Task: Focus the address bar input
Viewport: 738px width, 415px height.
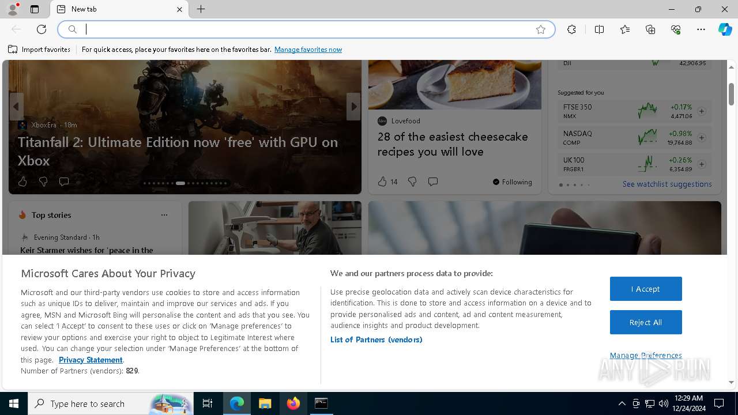Action: (x=306, y=29)
